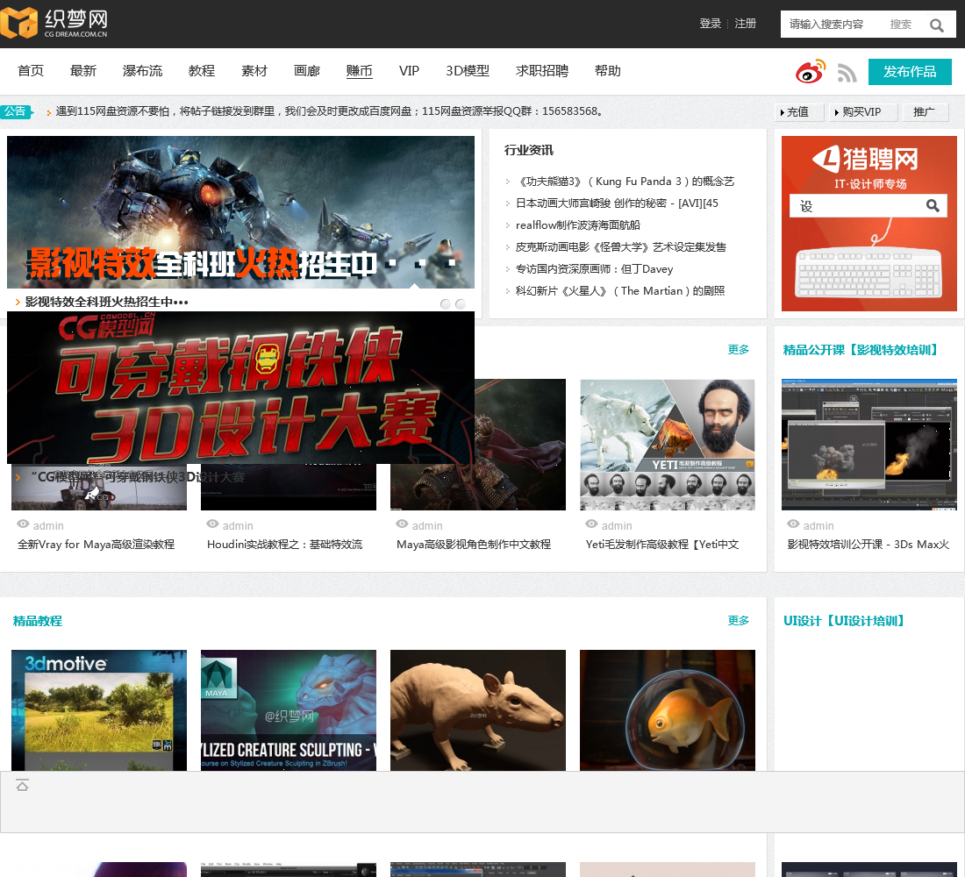Click the 公告 announcement tag
Viewport: 965px width, 877px height.
(x=16, y=111)
